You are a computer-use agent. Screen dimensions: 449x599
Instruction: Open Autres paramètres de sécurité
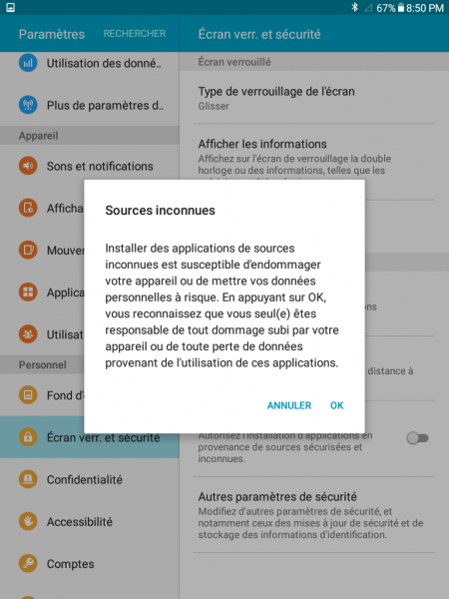tap(314, 515)
